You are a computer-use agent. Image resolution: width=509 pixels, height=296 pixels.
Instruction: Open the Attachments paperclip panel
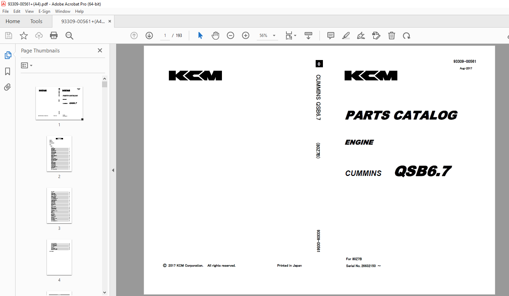(8, 87)
